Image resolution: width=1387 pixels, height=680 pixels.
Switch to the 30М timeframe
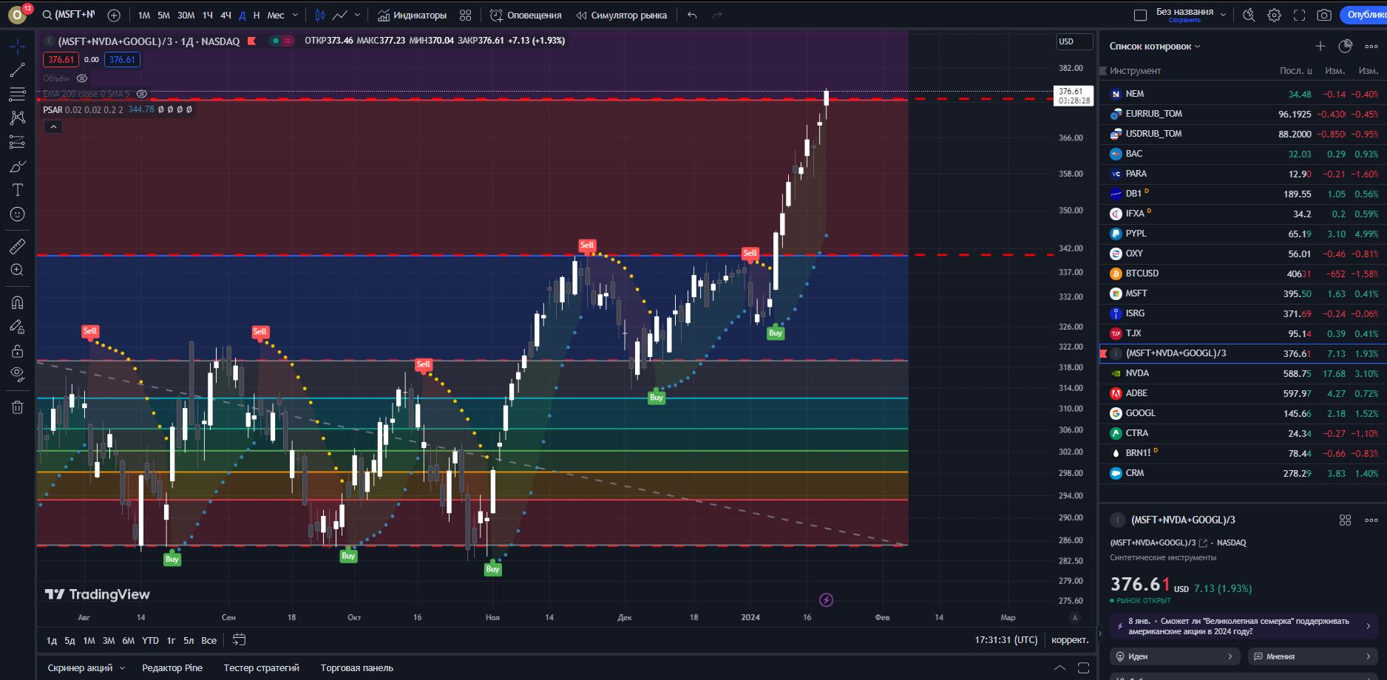click(x=186, y=15)
